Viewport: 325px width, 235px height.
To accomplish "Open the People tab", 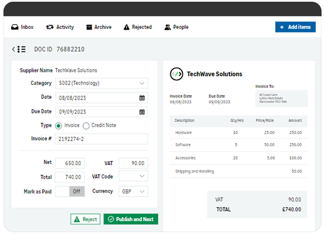I will (176, 27).
